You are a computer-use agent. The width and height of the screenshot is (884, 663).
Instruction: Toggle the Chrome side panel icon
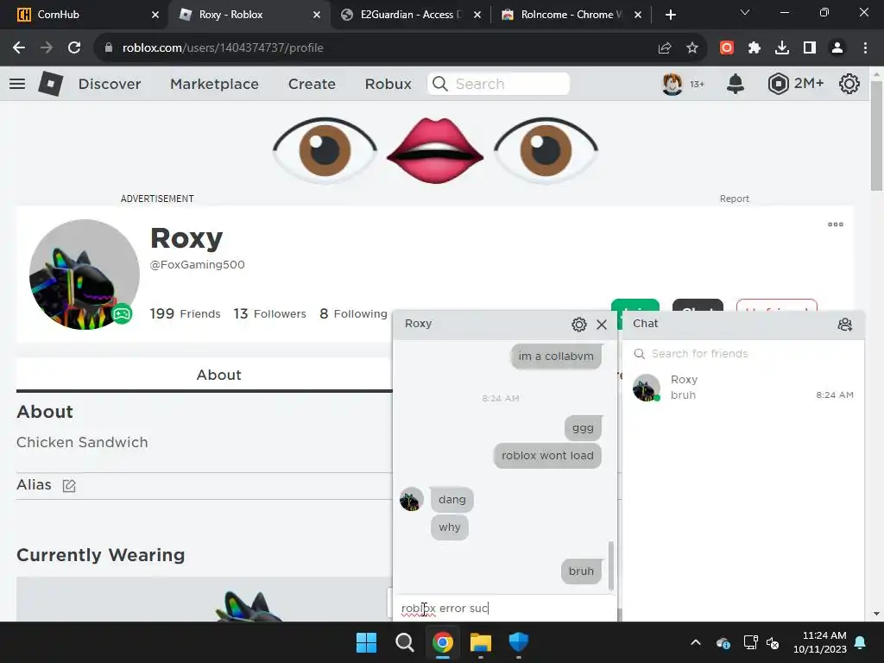810,48
